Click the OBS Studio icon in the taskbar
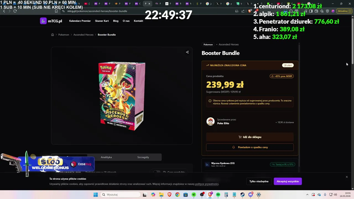 202,195
